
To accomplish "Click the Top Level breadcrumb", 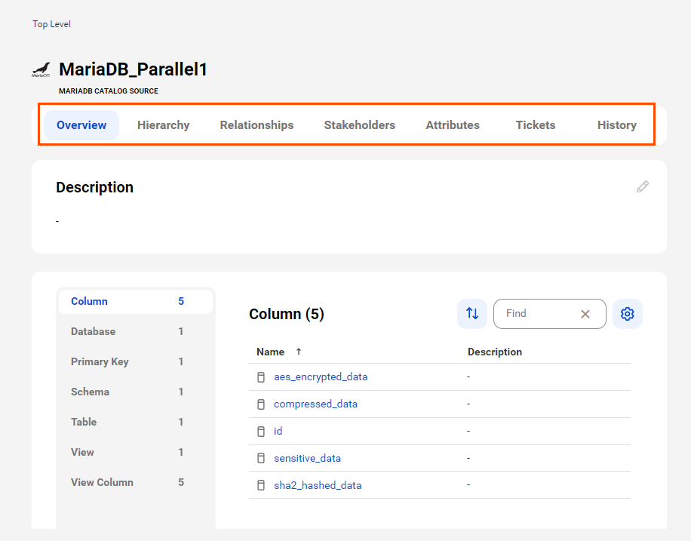I will pyautogui.click(x=51, y=24).
